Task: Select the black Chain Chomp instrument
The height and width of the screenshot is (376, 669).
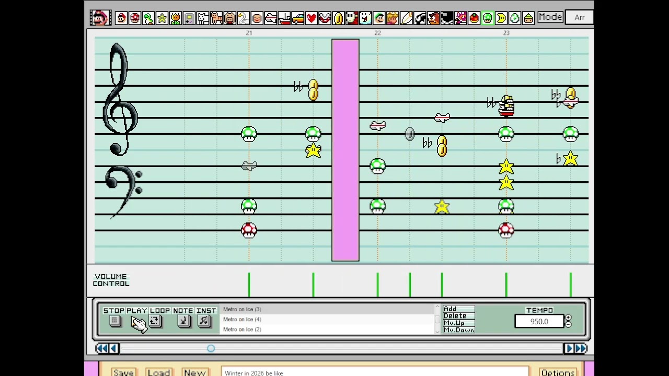Action: click(447, 18)
